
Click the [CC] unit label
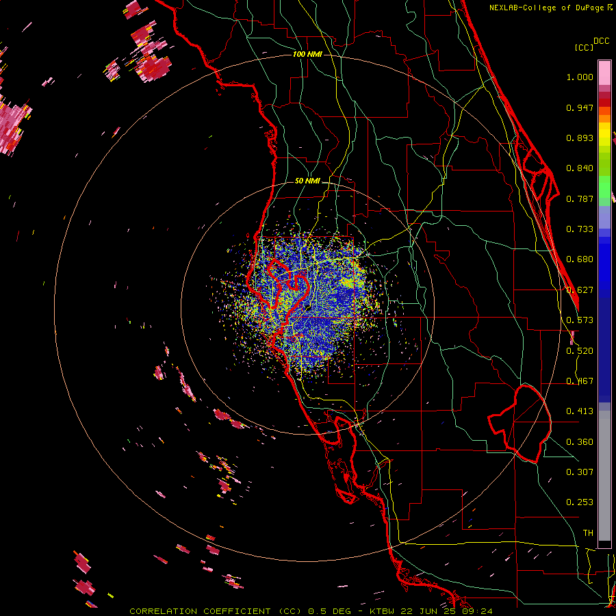coord(584,47)
